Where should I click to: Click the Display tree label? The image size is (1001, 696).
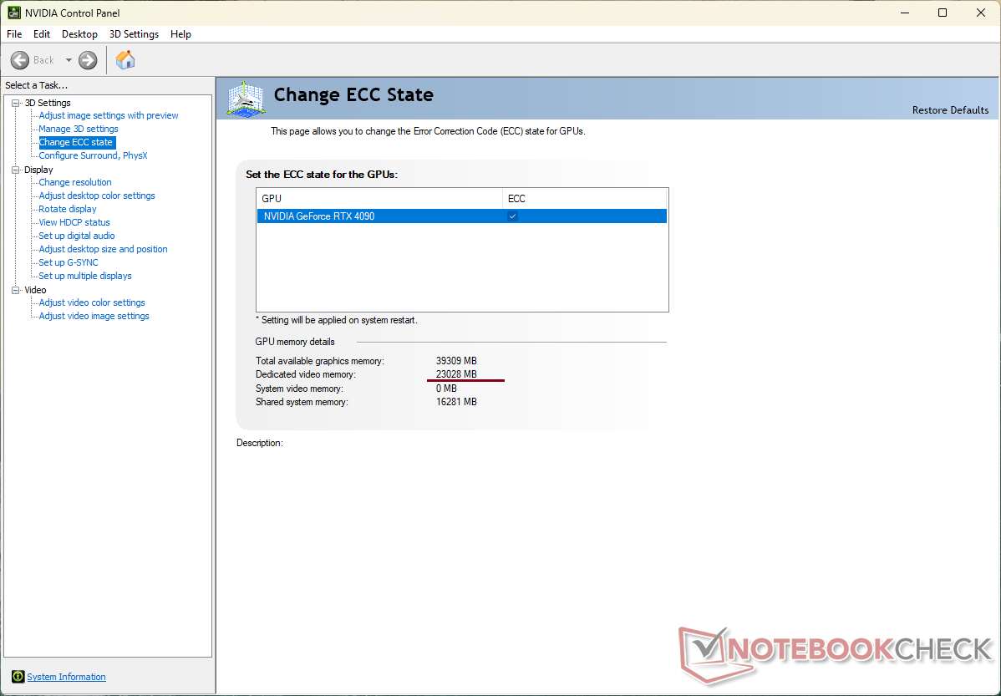click(38, 170)
